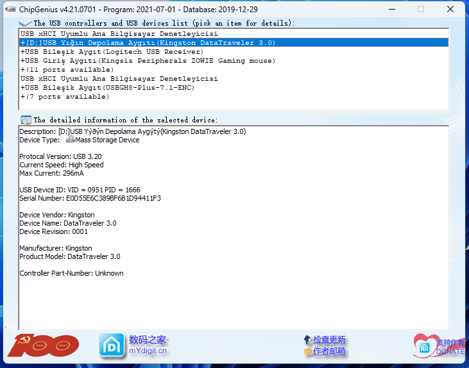
Task: Click the Current Speed: High Speed line
Action: (62, 165)
